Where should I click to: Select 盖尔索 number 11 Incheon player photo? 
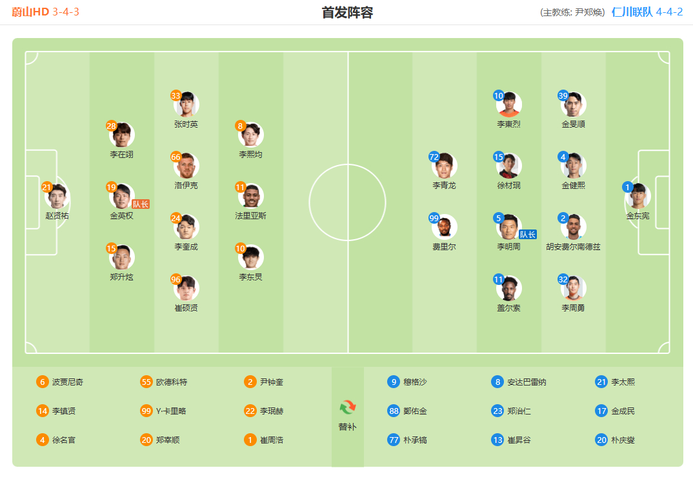(x=508, y=288)
